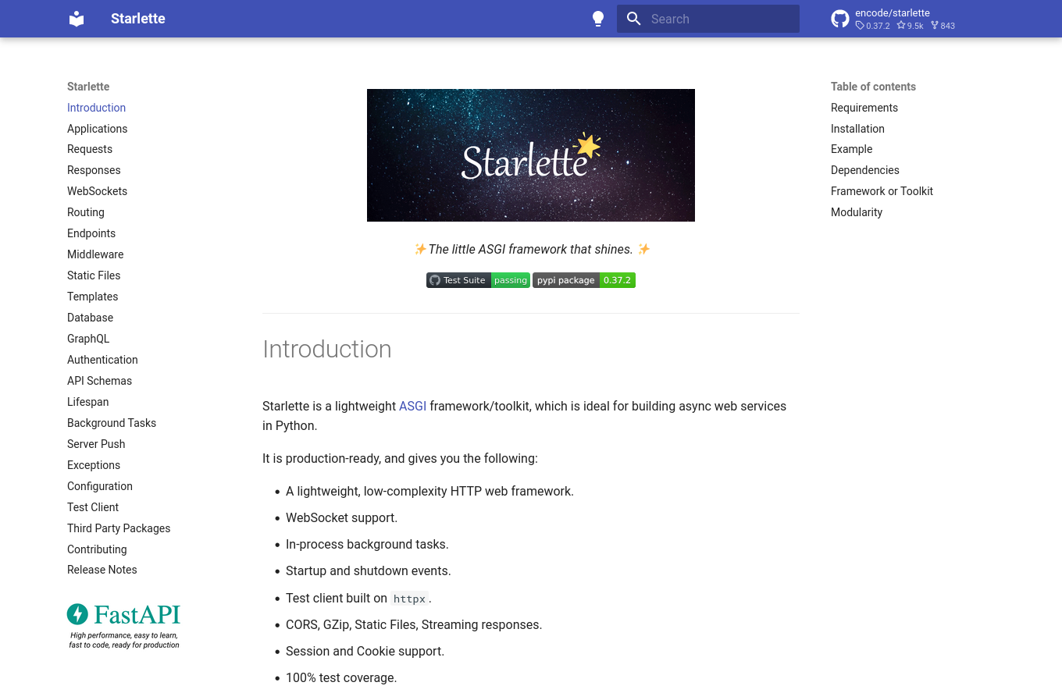
Task: Go to Applications page in sidebar
Action: (97, 129)
